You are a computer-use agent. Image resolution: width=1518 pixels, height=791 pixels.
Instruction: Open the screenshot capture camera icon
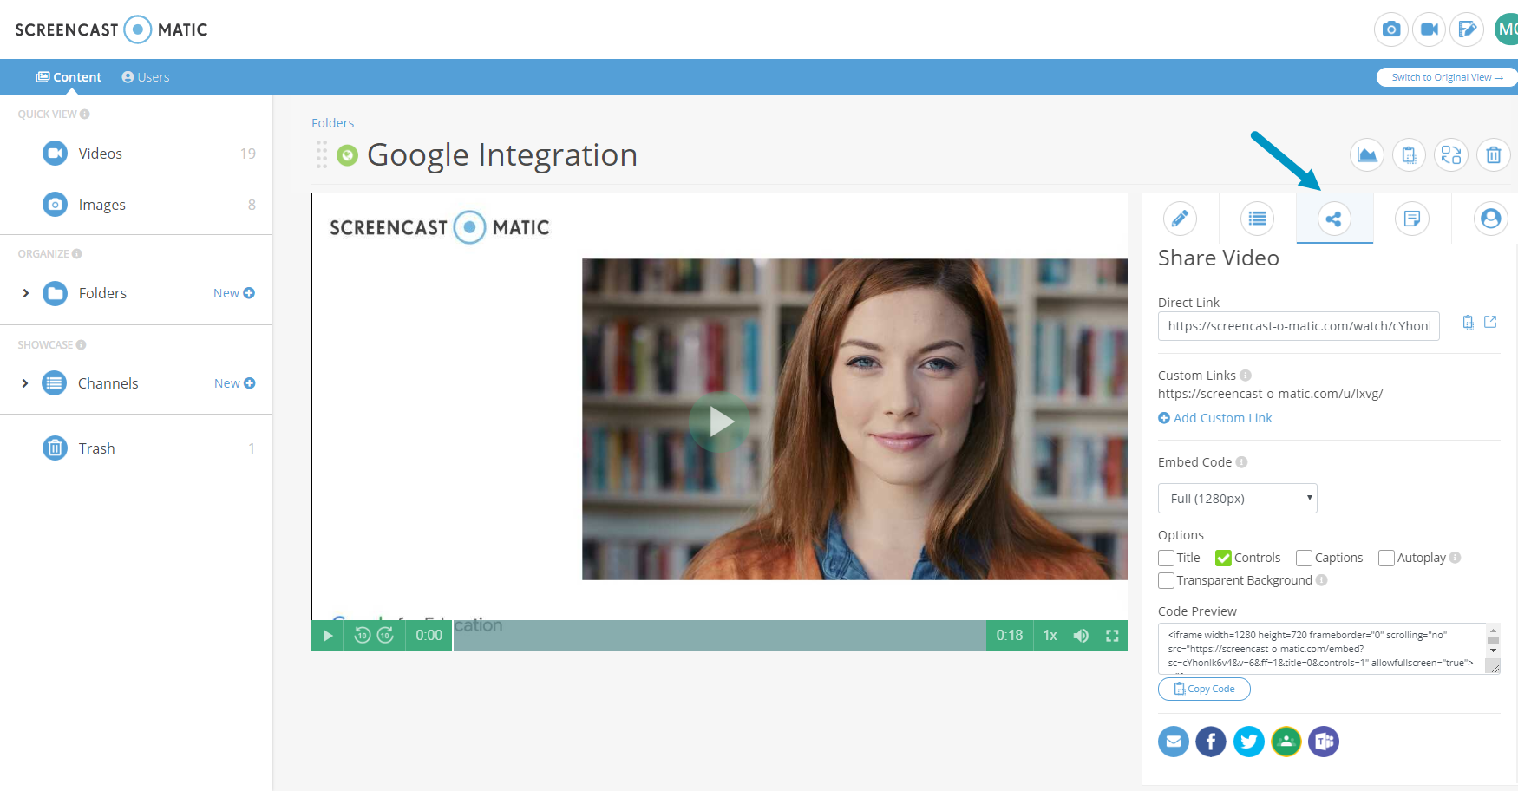1391,29
